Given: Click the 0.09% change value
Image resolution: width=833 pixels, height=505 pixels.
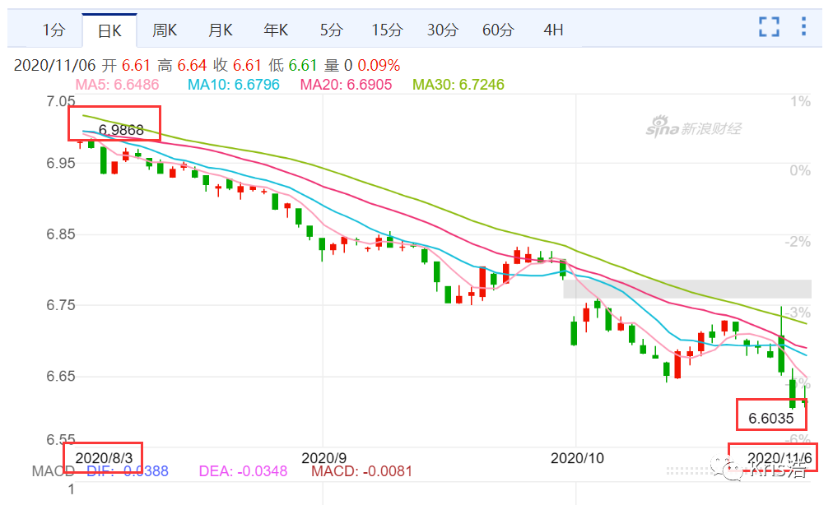Looking at the screenshot, I should click(379, 65).
